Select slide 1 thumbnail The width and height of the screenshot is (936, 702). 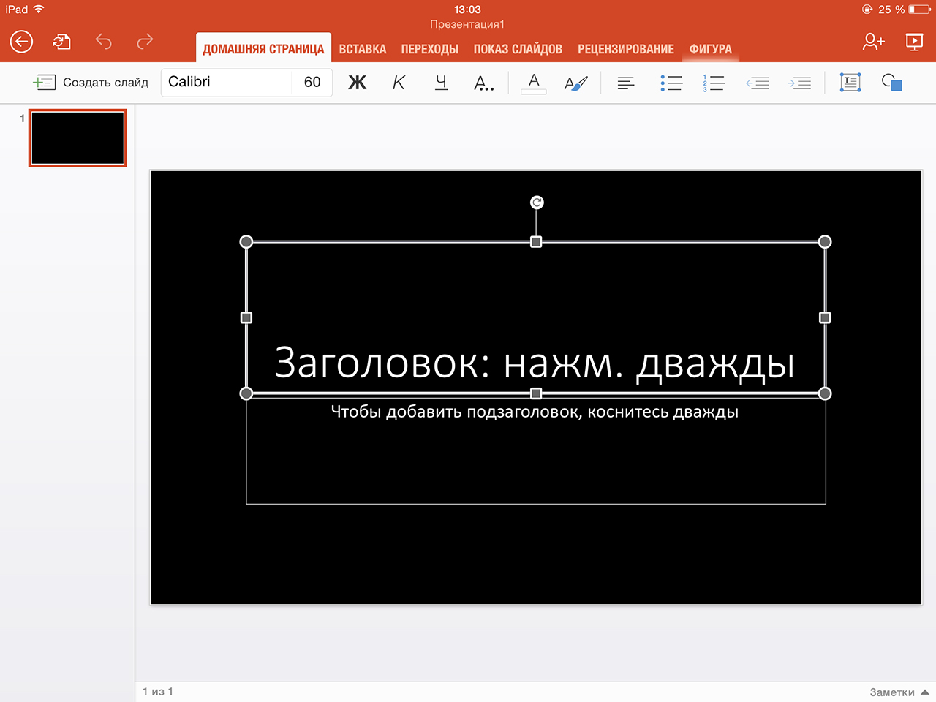click(78, 138)
